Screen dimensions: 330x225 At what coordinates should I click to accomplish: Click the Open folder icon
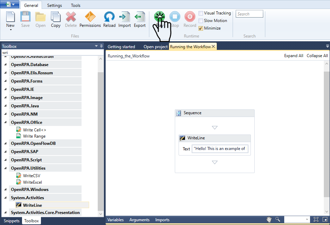coord(40,17)
